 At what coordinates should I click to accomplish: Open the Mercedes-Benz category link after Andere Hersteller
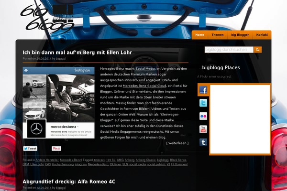[x=70, y=160]
